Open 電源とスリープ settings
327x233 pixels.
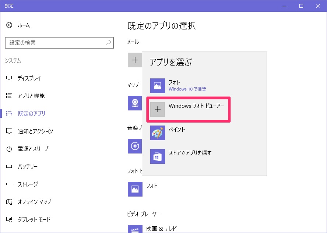pyautogui.click(x=33, y=149)
